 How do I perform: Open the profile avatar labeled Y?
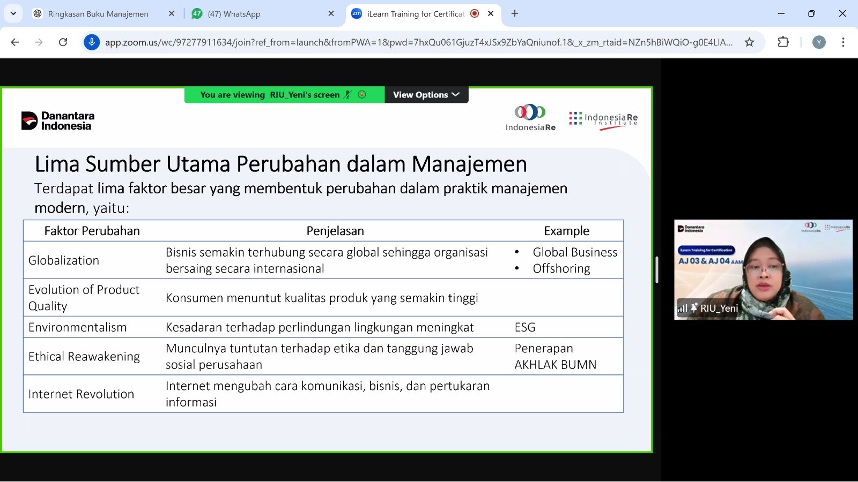(818, 42)
